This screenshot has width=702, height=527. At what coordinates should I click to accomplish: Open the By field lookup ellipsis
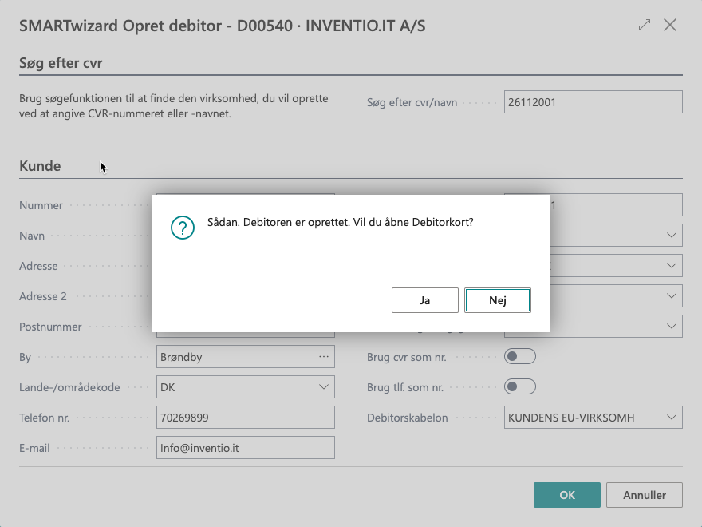pyautogui.click(x=323, y=357)
